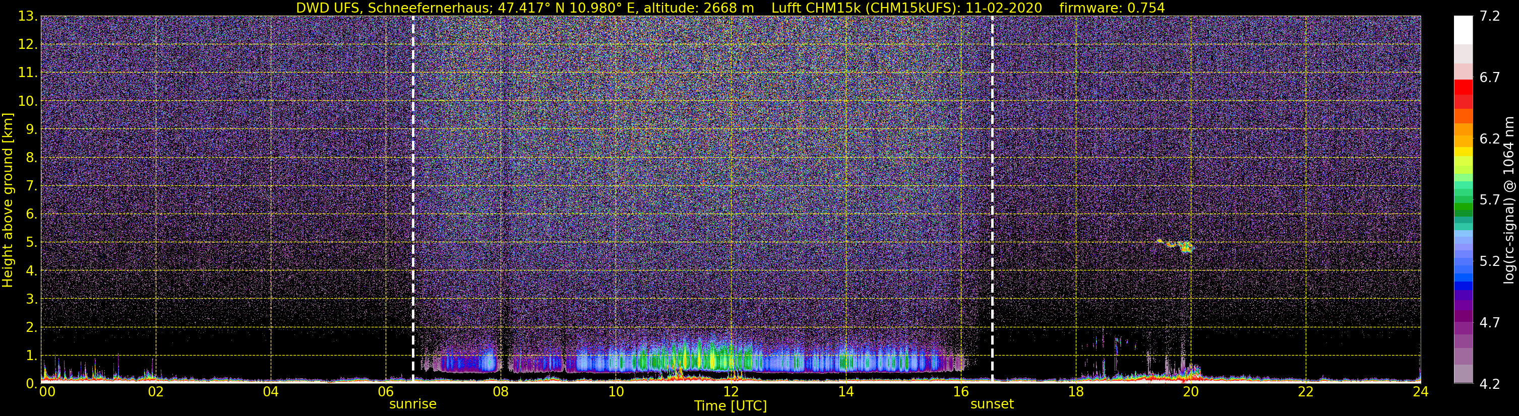Click the height axis tick '4.'
This screenshot has height=416, width=1519.
tap(31, 271)
